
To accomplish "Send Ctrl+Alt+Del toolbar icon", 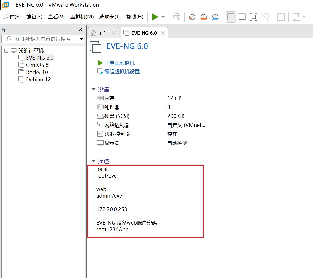I will coord(176,17).
